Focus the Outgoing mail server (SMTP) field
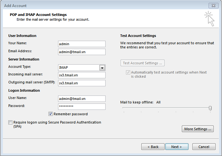222x156 pixels. point(82,83)
